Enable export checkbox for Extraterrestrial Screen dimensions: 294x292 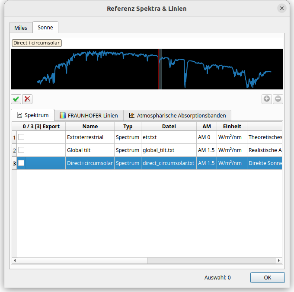tap(21, 137)
